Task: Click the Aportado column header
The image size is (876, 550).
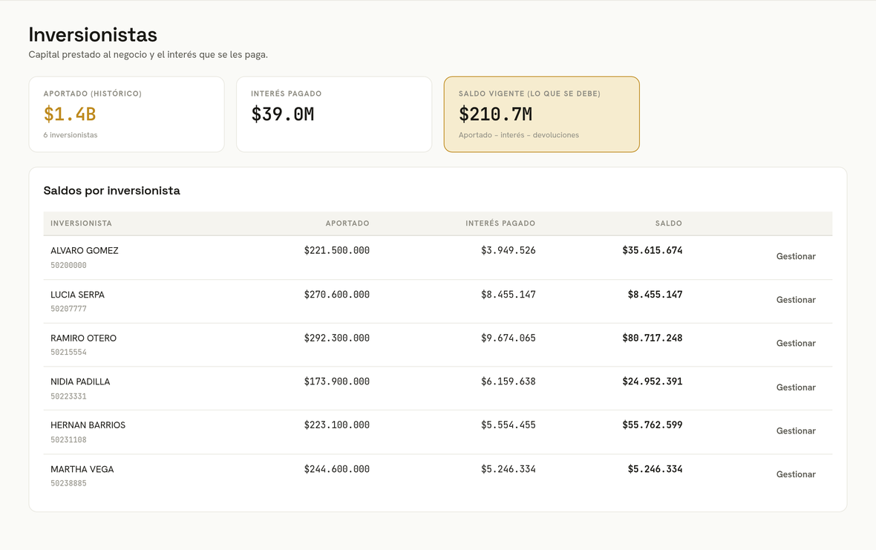Action: [347, 223]
